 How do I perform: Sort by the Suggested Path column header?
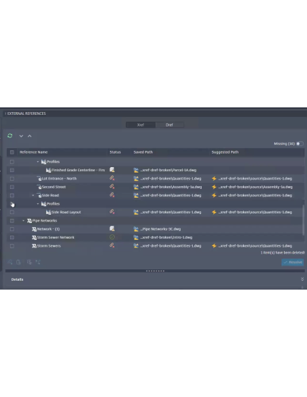[225, 152]
